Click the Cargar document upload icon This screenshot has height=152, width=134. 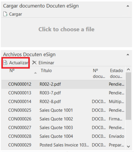[x=5, y=14]
